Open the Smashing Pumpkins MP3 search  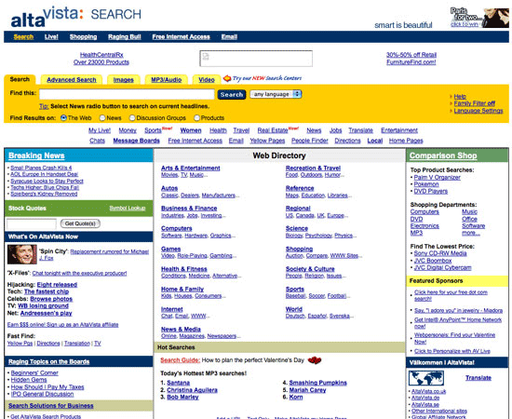click(318, 383)
